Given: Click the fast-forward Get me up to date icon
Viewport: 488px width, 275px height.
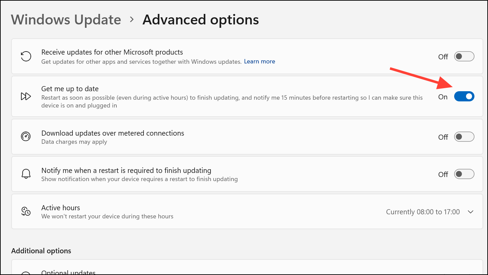Looking at the screenshot, I should click(x=26, y=97).
